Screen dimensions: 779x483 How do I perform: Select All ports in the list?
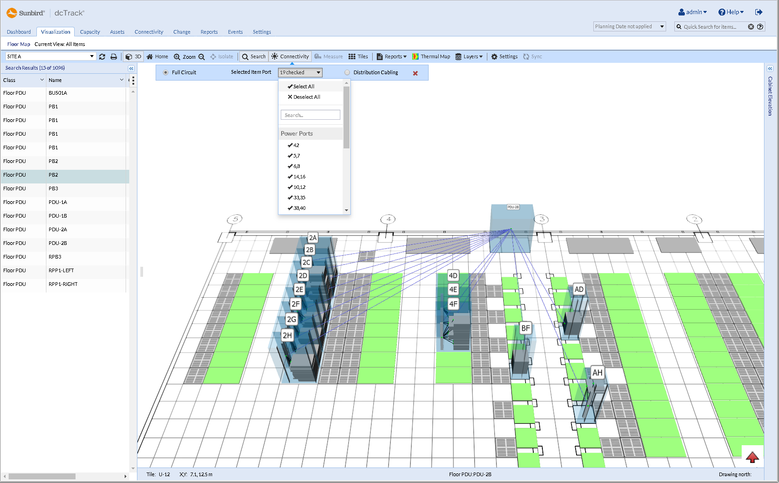click(x=301, y=86)
